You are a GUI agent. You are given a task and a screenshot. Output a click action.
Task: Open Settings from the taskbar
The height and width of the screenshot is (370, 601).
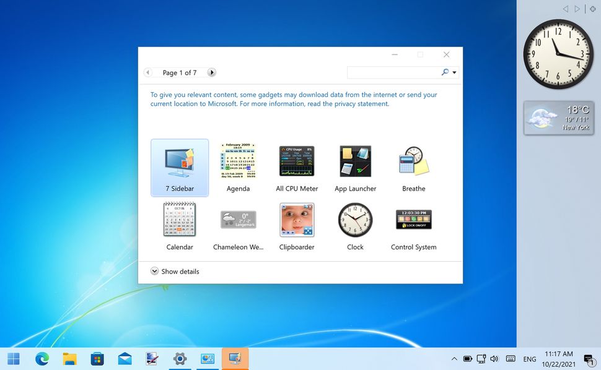coord(180,359)
